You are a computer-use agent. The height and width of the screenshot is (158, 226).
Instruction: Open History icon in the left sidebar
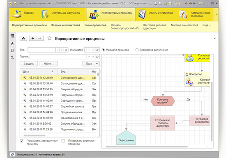(x=12, y=50)
